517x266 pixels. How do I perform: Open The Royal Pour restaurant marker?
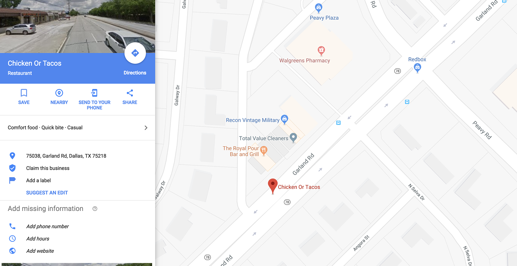point(264,150)
